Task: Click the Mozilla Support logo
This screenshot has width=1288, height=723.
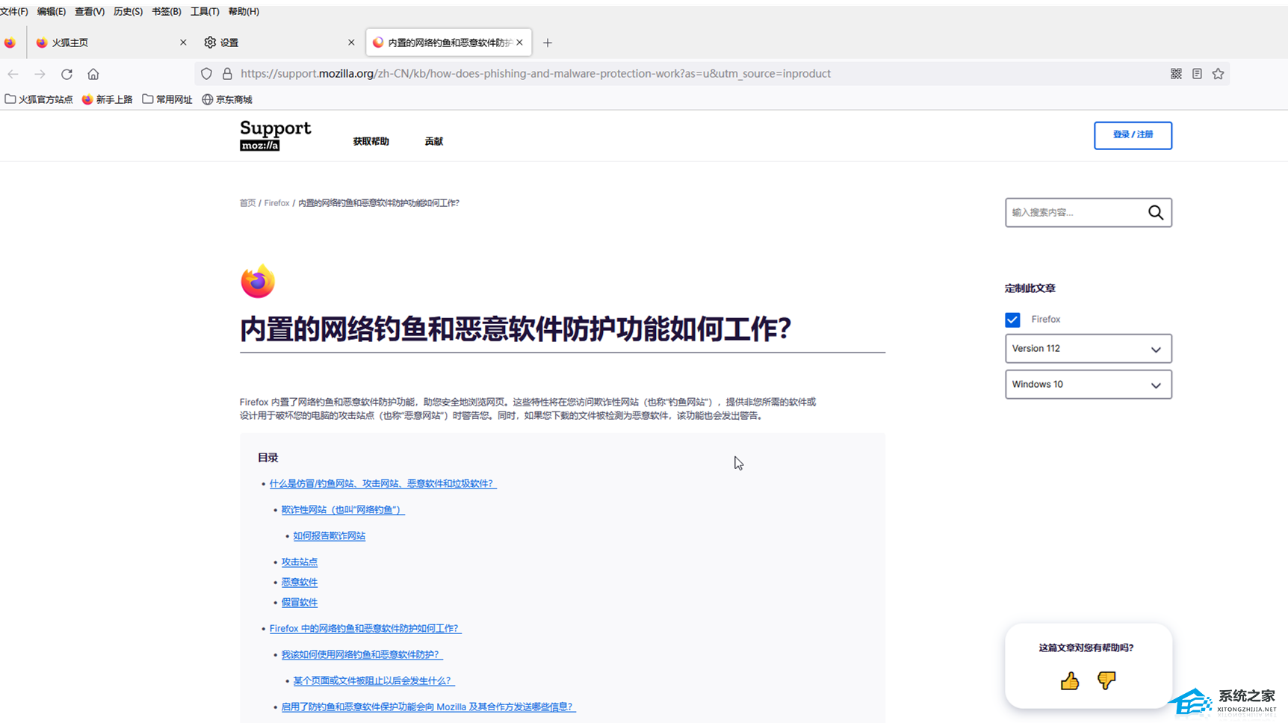Action: tap(275, 135)
